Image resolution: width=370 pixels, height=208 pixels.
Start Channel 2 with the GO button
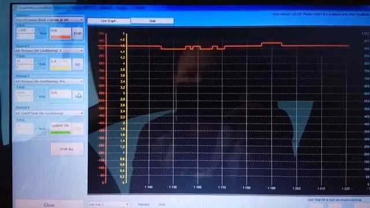click(77, 64)
